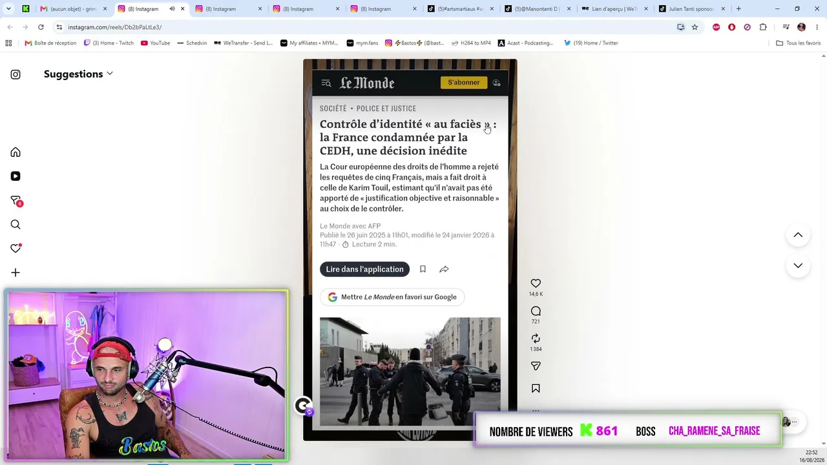
Task: Open the 'My affiliates • MYM' bookmark
Action: [x=309, y=43]
